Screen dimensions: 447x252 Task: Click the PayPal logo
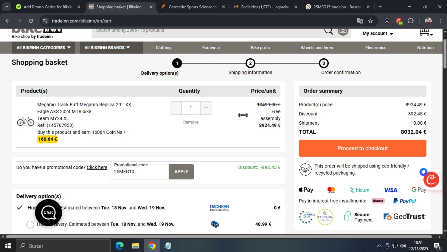pos(404,201)
